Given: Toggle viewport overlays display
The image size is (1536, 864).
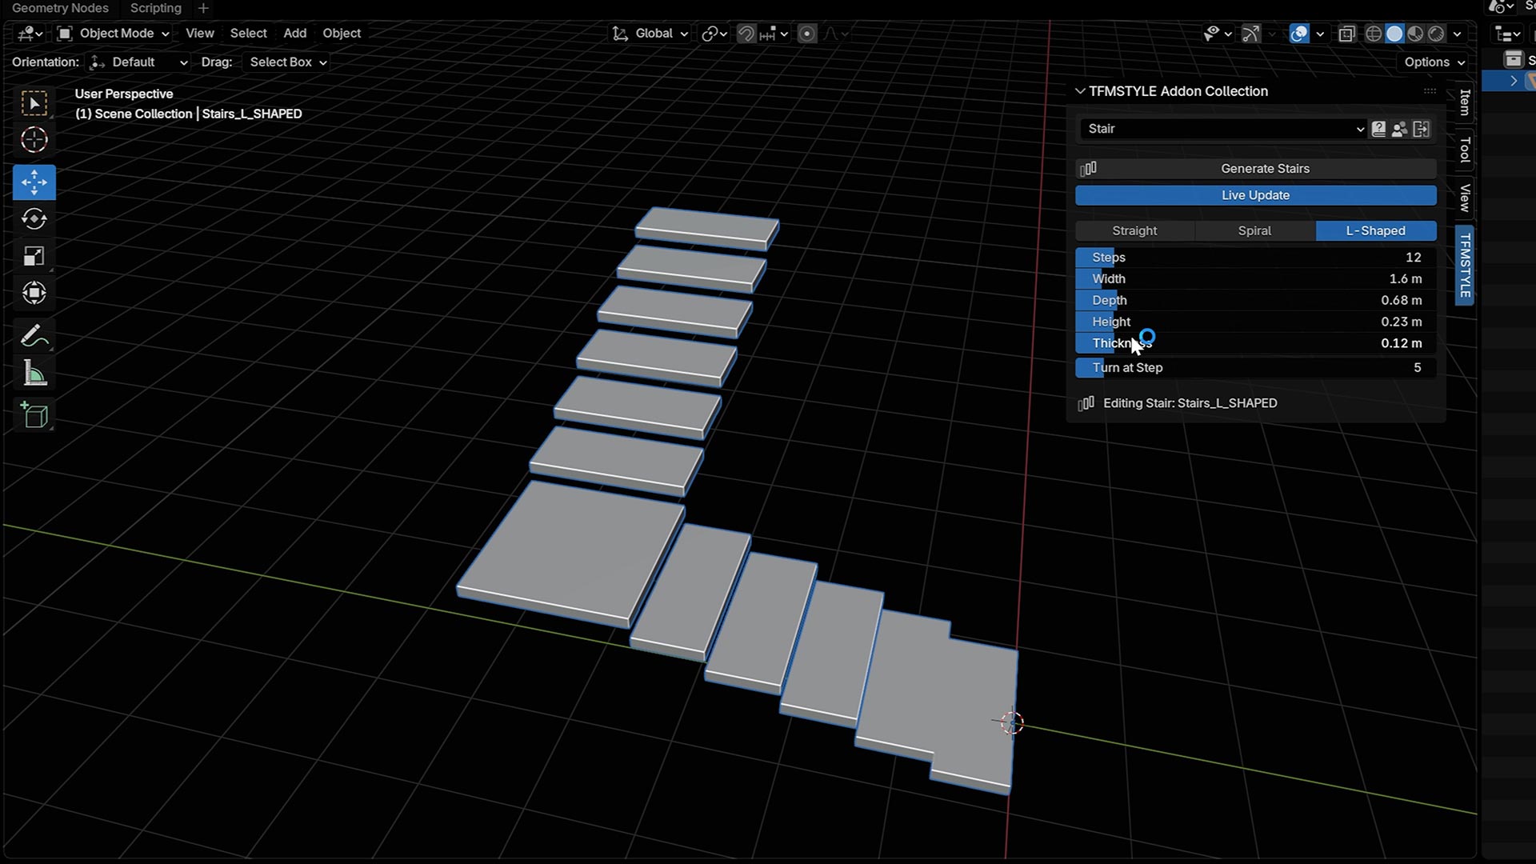Looking at the screenshot, I should click(1299, 34).
